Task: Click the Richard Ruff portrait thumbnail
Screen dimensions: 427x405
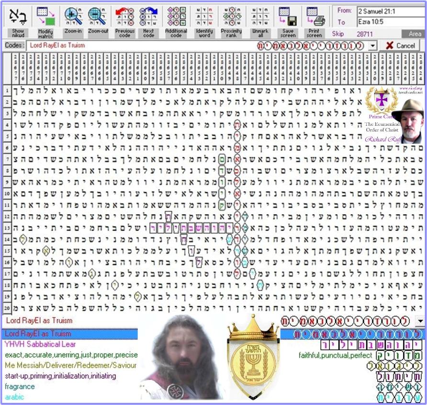Action: pos(408,121)
